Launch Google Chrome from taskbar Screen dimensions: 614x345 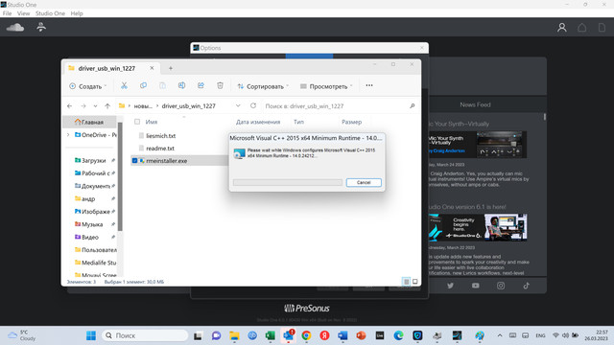pos(306,335)
